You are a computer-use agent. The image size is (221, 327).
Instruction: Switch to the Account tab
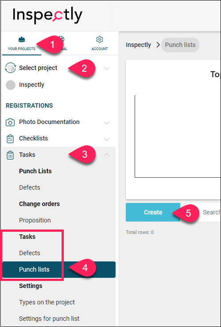[x=100, y=44]
